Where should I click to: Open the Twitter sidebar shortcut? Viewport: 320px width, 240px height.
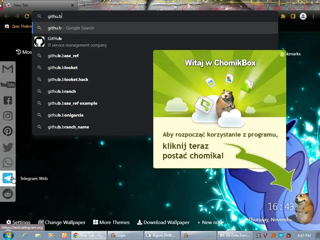tap(7, 147)
